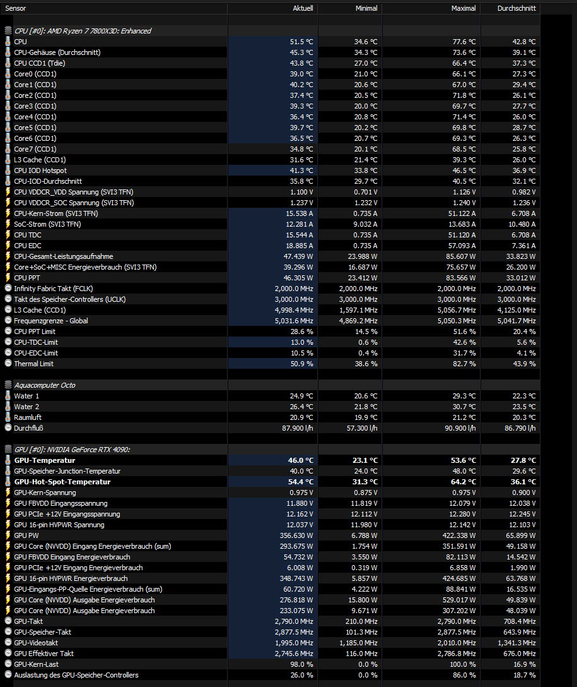The width and height of the screenshot is (577, 687).
Task: Click the lightning icon next to CPU PPT
Action: click(x=8, y=278)
